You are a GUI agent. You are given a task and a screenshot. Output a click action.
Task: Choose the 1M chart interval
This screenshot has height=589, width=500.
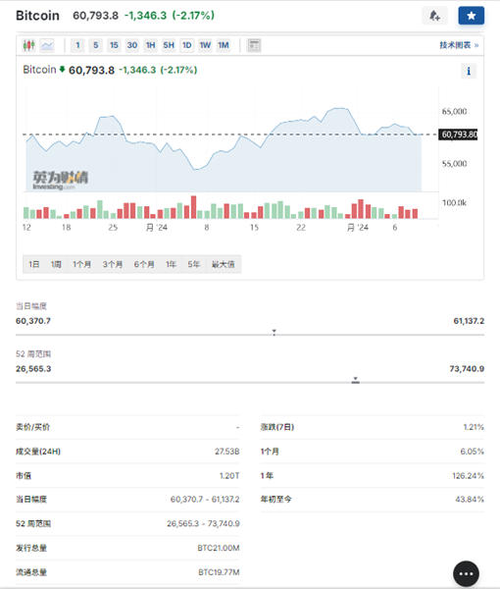coord(224,45)
